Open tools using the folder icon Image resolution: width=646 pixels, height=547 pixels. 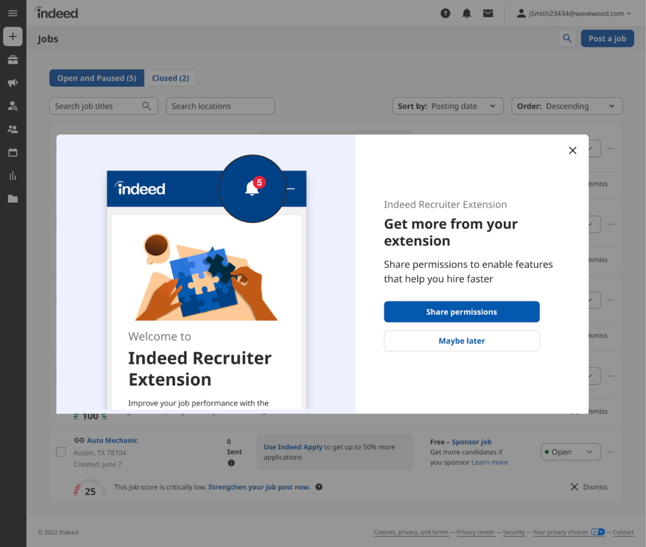[x=12, y=199]
